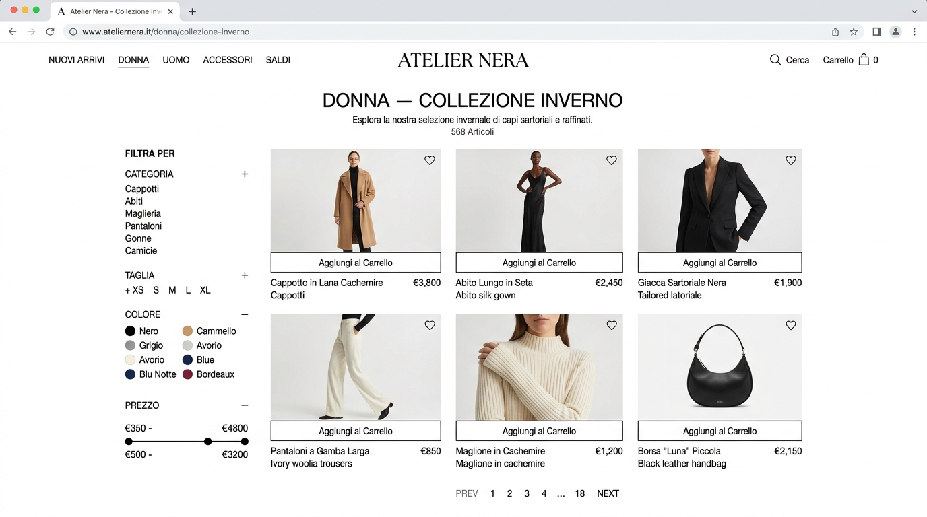This screenshot has width=927, height=517.
Task: Filter by Grigio color swatch
Action: [x=130, y=345]
